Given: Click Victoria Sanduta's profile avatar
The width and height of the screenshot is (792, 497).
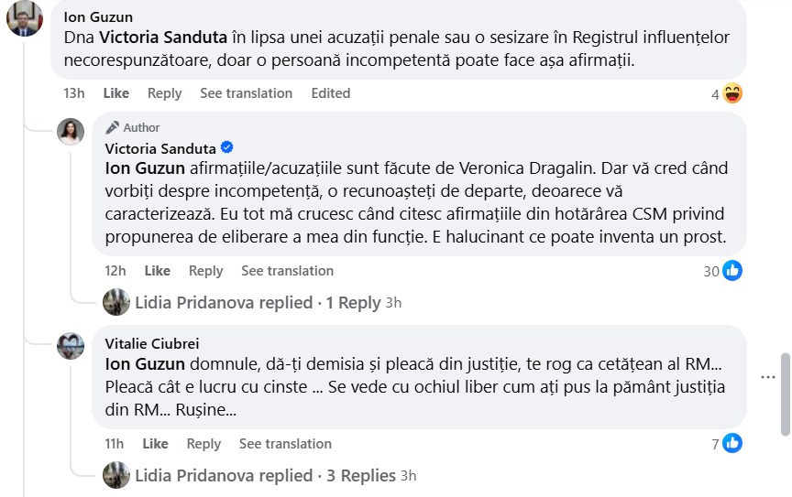Looking at the screenshot, I should pyautogui.click(x=71, y=132).
